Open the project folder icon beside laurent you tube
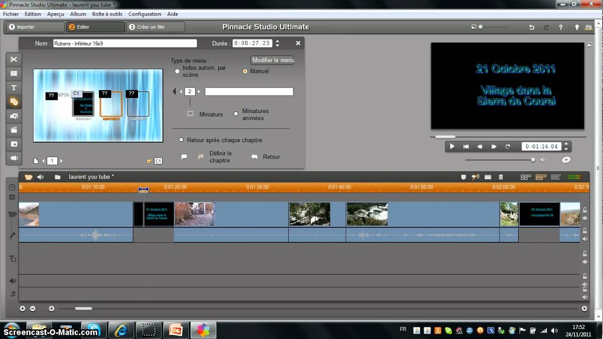The height and width of the screenshot is (339, 603). point(57,177)
